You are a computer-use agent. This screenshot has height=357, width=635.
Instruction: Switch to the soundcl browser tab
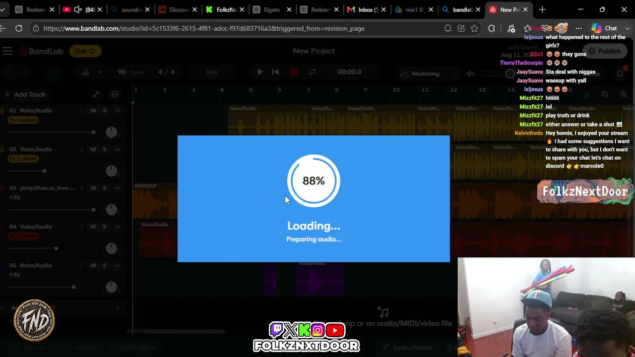131,9
